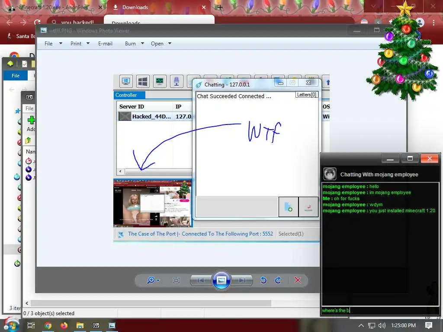
Task: Click Chrome's back arrow
Action: tap(10, 22)
